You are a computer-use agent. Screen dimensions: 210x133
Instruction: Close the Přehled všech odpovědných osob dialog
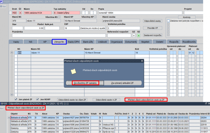142,61
